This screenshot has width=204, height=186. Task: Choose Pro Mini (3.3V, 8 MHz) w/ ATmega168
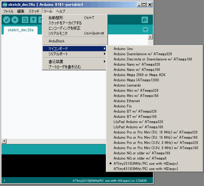pyautogui.click(x=154, y=148)
